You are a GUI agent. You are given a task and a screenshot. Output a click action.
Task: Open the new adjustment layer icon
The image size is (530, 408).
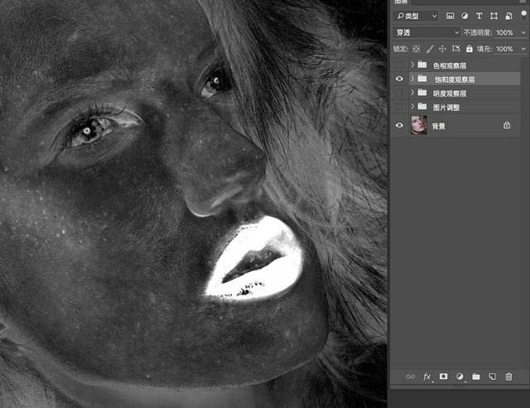point(460,377)
